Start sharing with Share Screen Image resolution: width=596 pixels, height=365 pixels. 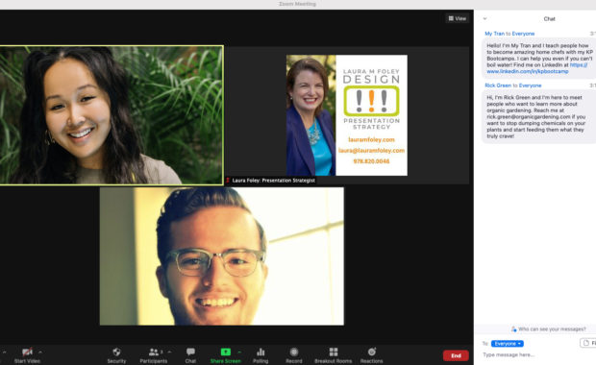pyautogui.click(x=225, y=354)
